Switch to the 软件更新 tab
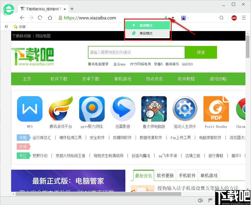The width and height of the screenshot is (251, 205). 165,175
